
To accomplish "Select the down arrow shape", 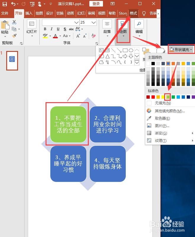I will tap(131, 56).
